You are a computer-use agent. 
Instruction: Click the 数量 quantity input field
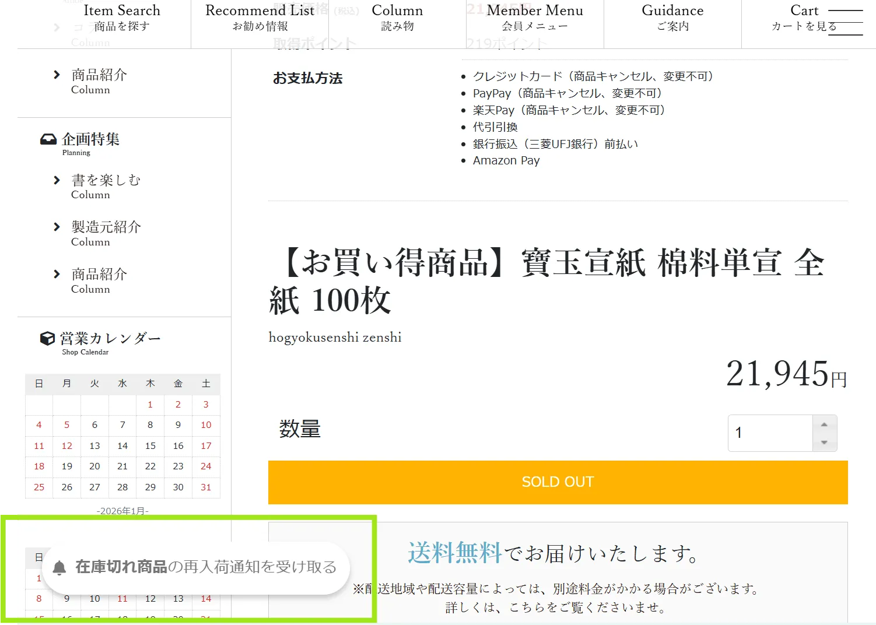[770, 433]
